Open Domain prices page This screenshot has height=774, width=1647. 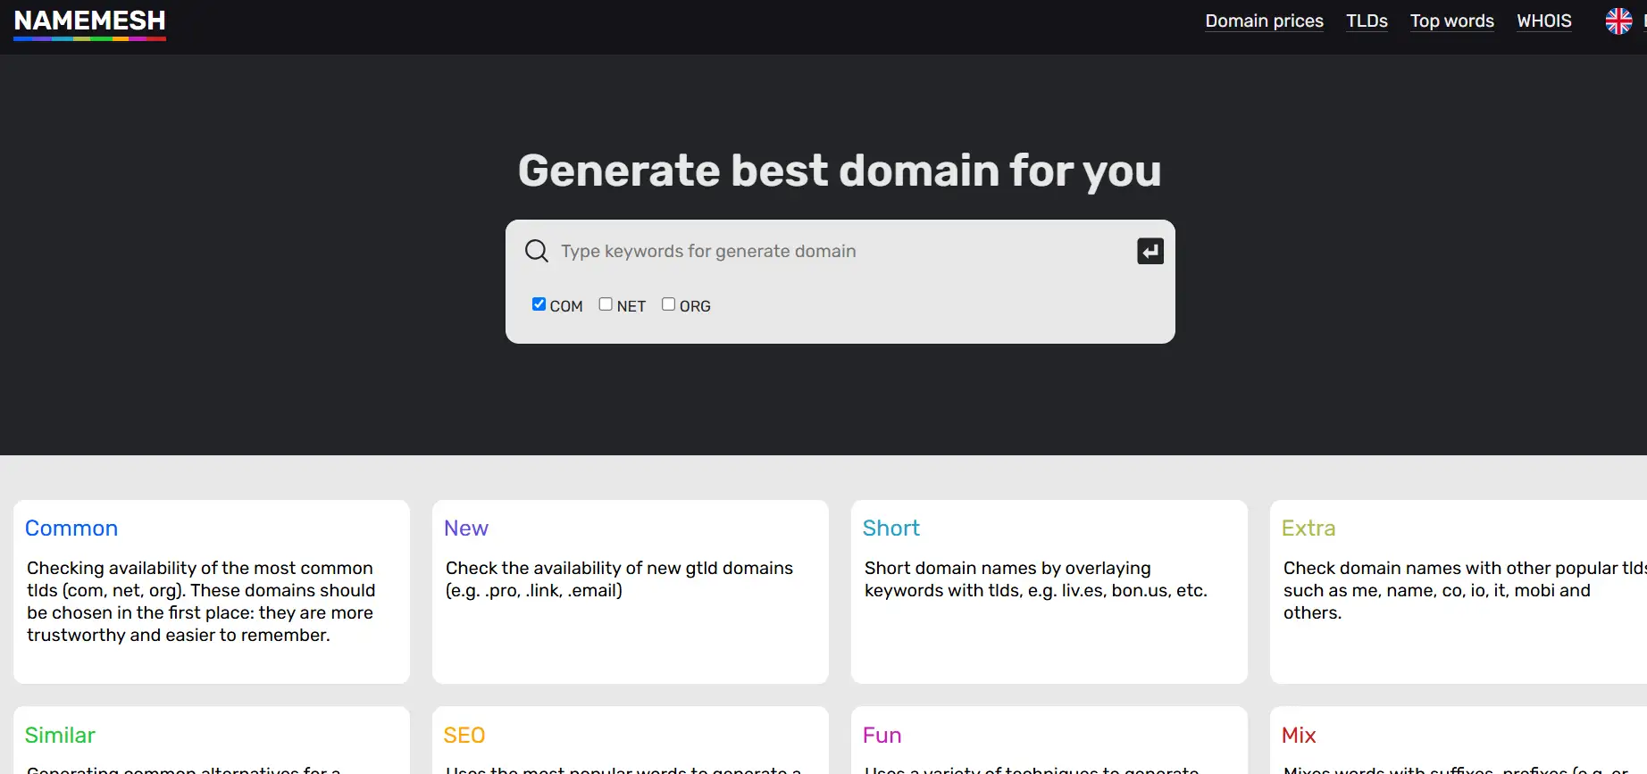(x=1264, y=21)
